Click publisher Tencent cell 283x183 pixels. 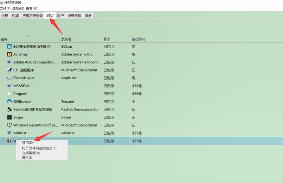point(68,101)
